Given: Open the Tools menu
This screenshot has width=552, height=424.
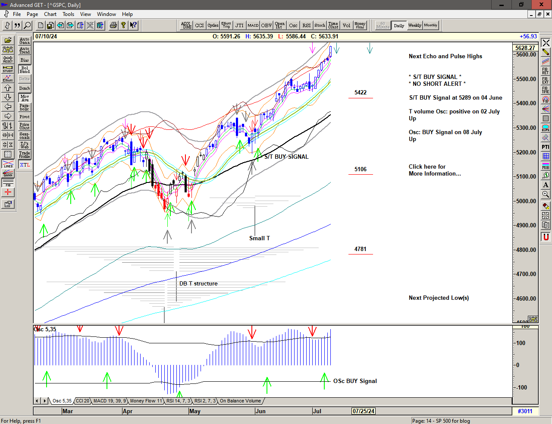Looking at the screenshot, I should pos(68,14).
